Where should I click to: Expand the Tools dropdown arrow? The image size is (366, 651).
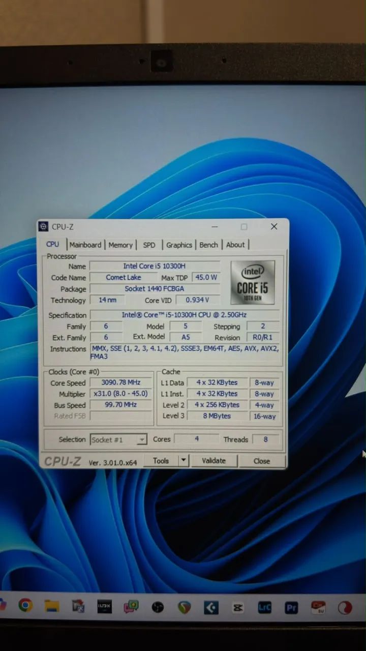pos(184,461)
